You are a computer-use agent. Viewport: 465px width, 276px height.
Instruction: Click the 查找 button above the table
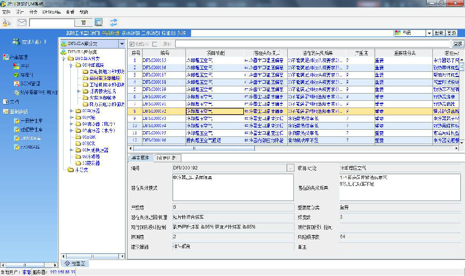[x=457, y=44]
